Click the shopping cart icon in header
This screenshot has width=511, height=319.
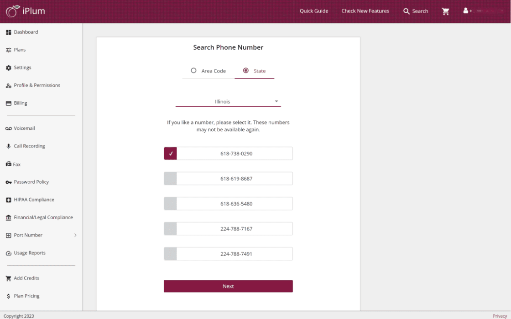[446, 11]
